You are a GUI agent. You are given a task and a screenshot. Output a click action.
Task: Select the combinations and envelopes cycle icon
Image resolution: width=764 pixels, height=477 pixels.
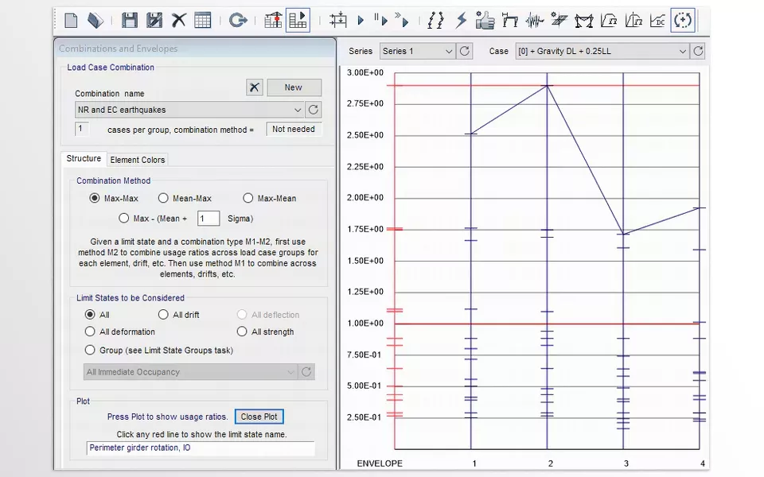click(x=683, y=21)
